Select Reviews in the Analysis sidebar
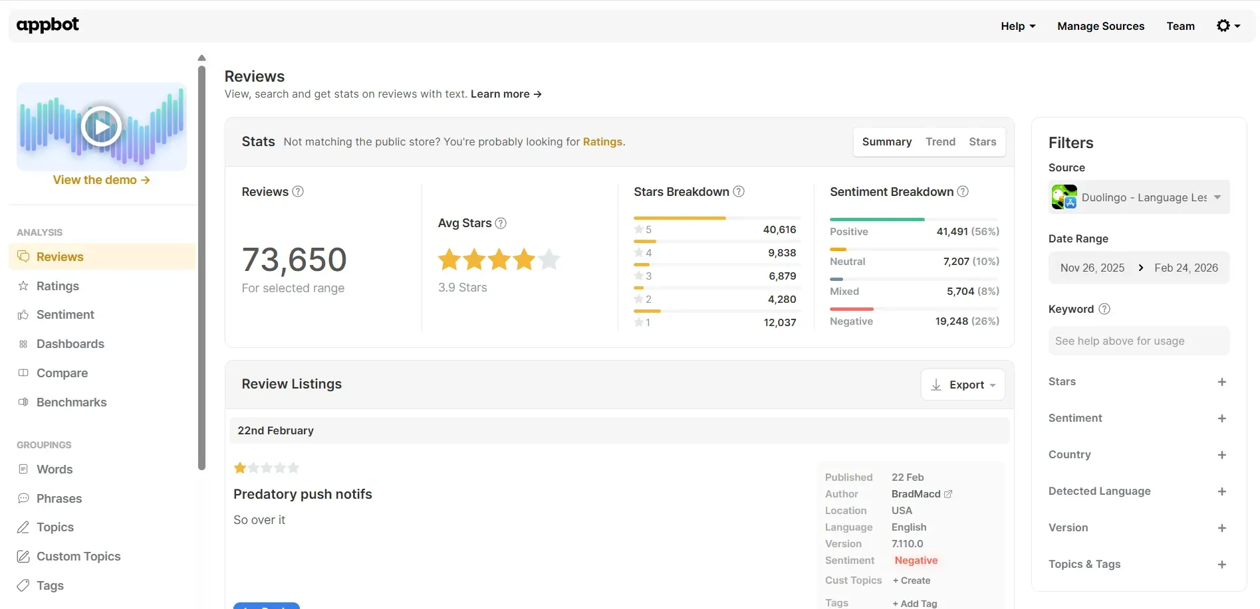This screenshot has height=609, width=1260. pos(59,256)
